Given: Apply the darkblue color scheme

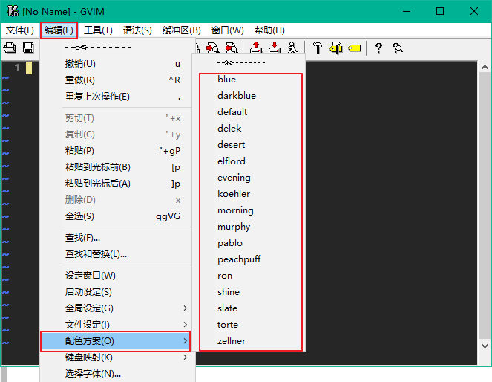Looking at the screenshot, I should (x=249, y=96).
